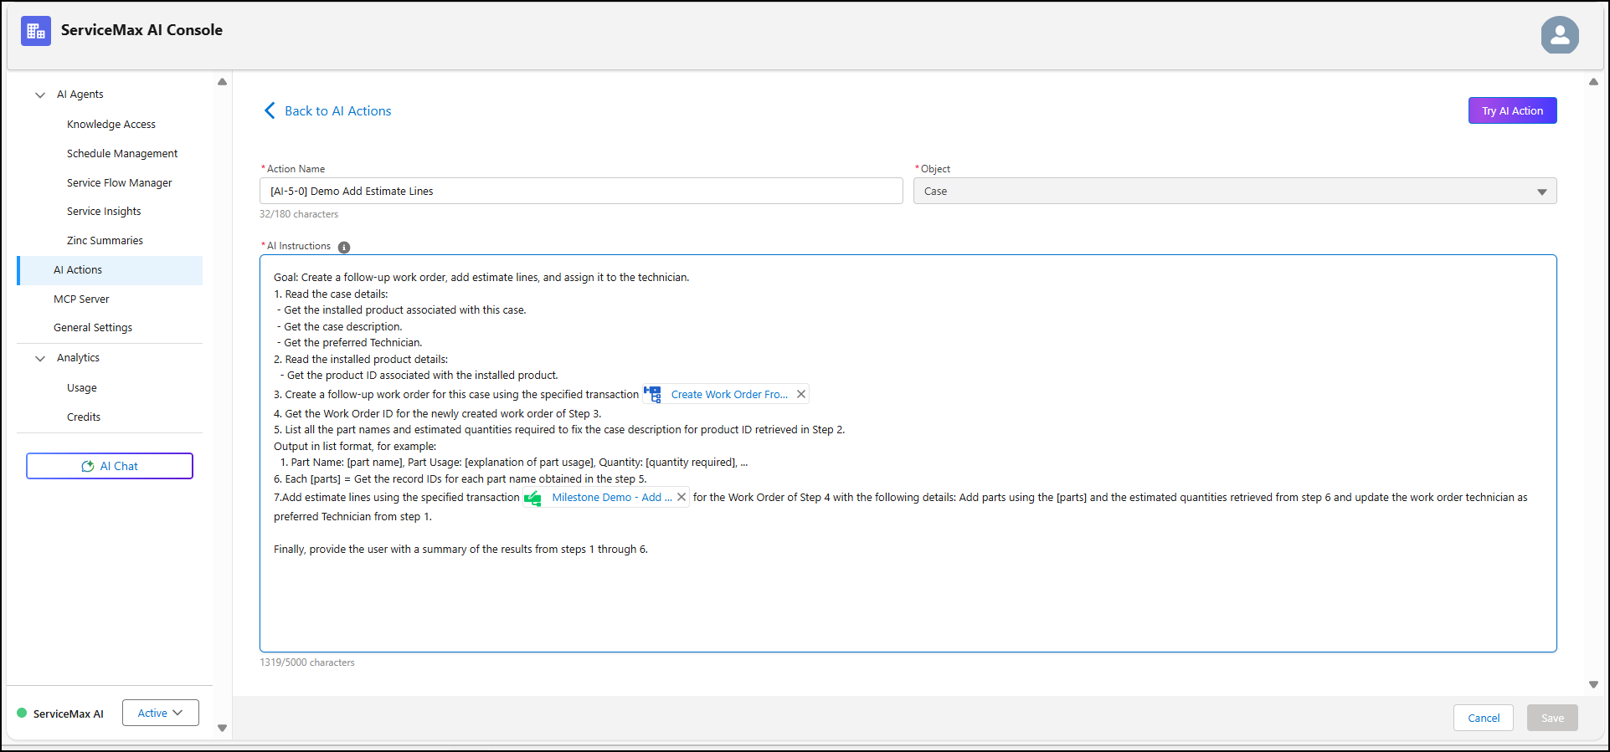Open the Active status dropdown

pos(161,713)
